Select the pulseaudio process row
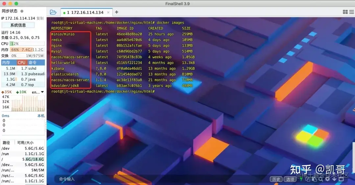355x185 pixels. coord(23,74)
